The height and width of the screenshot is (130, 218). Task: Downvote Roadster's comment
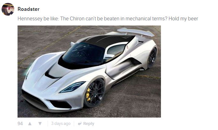pyautogui.click(x=40, y=124)
